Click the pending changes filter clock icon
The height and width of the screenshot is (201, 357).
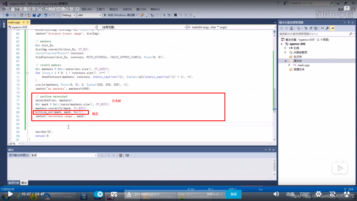pos(299,28)
